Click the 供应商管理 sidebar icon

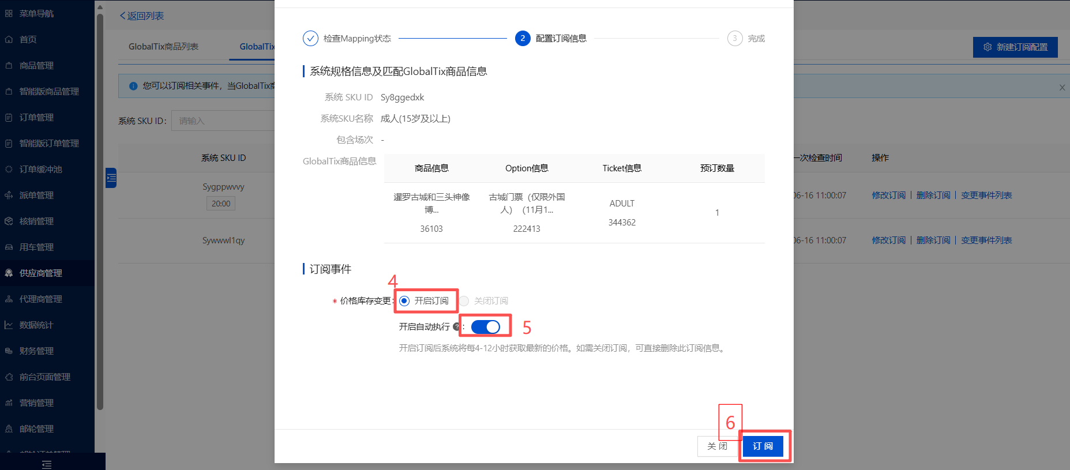click(x=9, y=273)
